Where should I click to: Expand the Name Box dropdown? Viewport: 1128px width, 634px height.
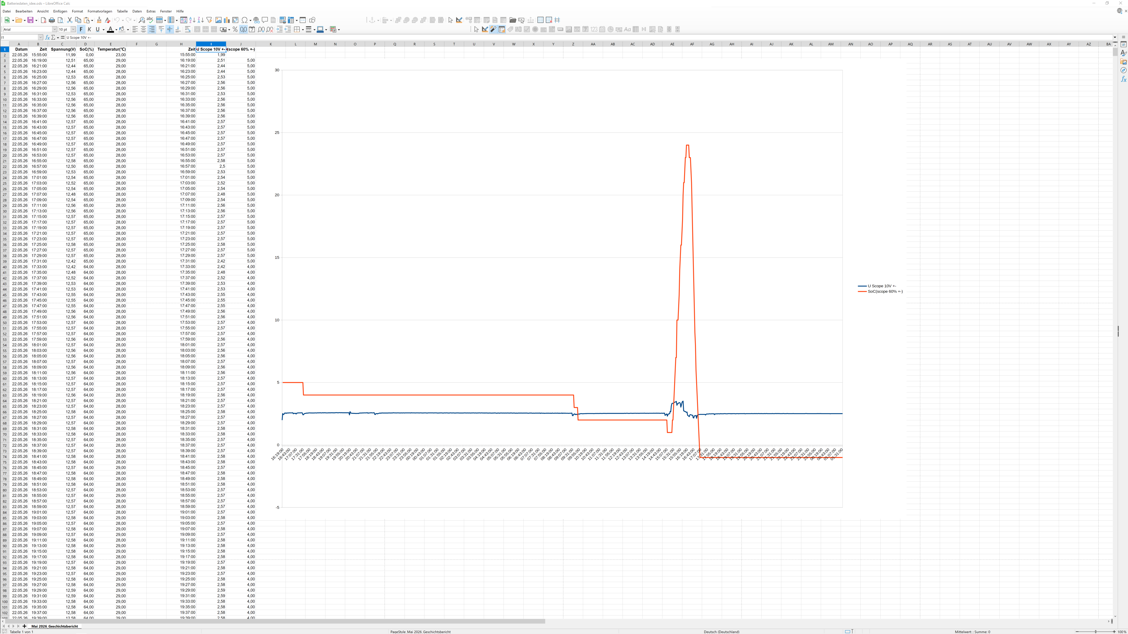(x=41, y=38)
